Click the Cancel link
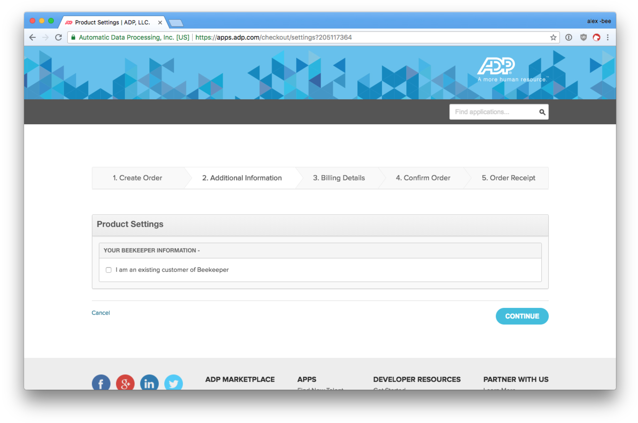 101,313
